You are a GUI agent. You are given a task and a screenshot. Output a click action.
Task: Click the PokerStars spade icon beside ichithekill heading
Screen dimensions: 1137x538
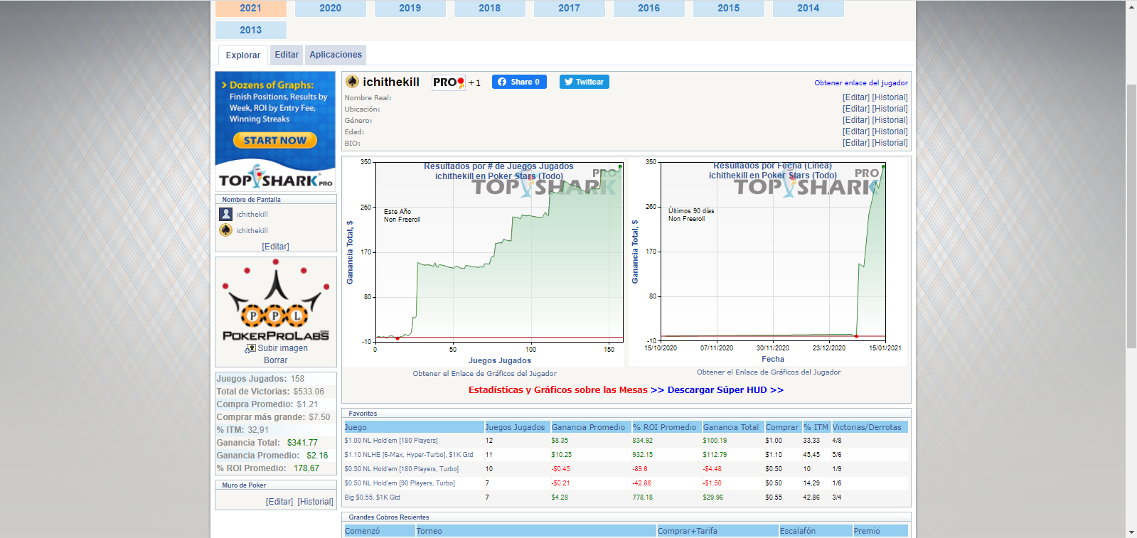352,82
